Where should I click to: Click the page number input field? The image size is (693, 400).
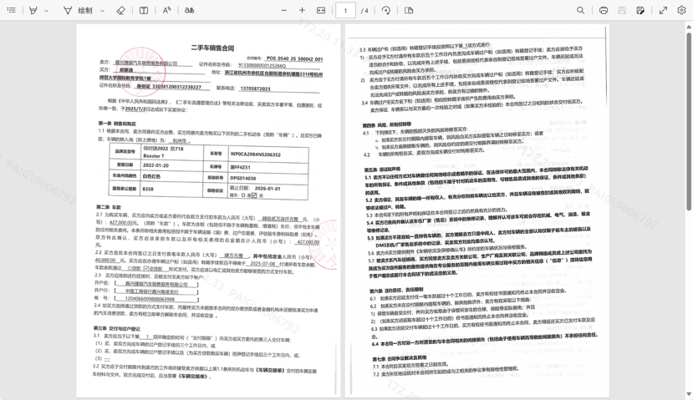346,11
